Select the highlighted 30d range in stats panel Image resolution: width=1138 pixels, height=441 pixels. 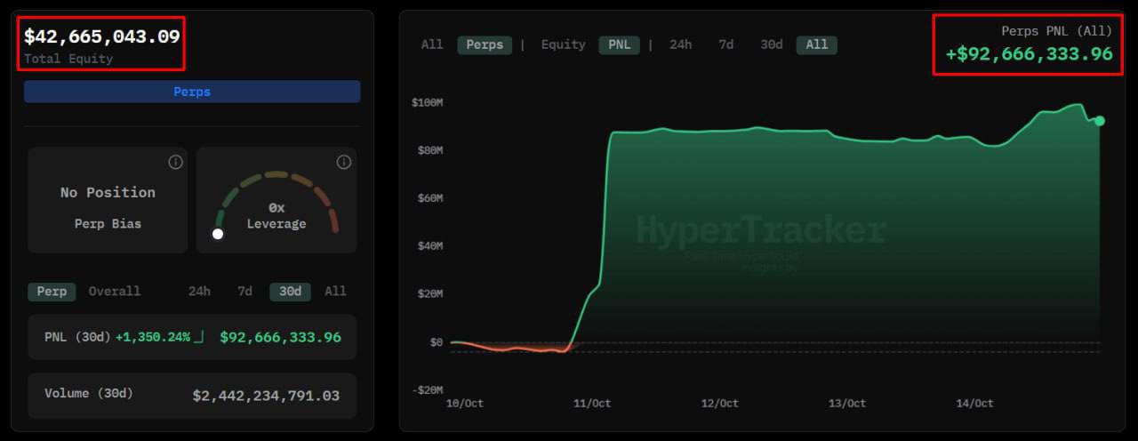(x=290, y=292)
